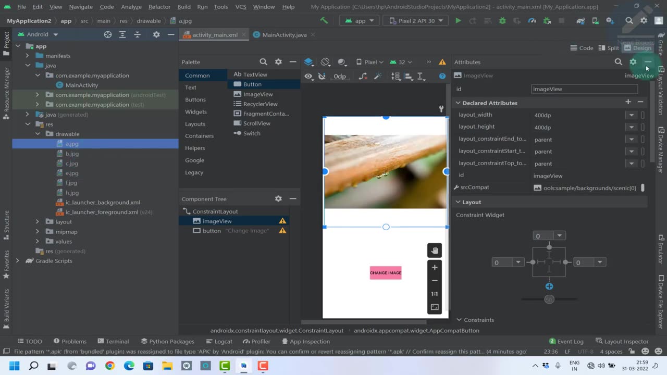
Task: Zoom out on the design canvas
Action: click(435, 280)
